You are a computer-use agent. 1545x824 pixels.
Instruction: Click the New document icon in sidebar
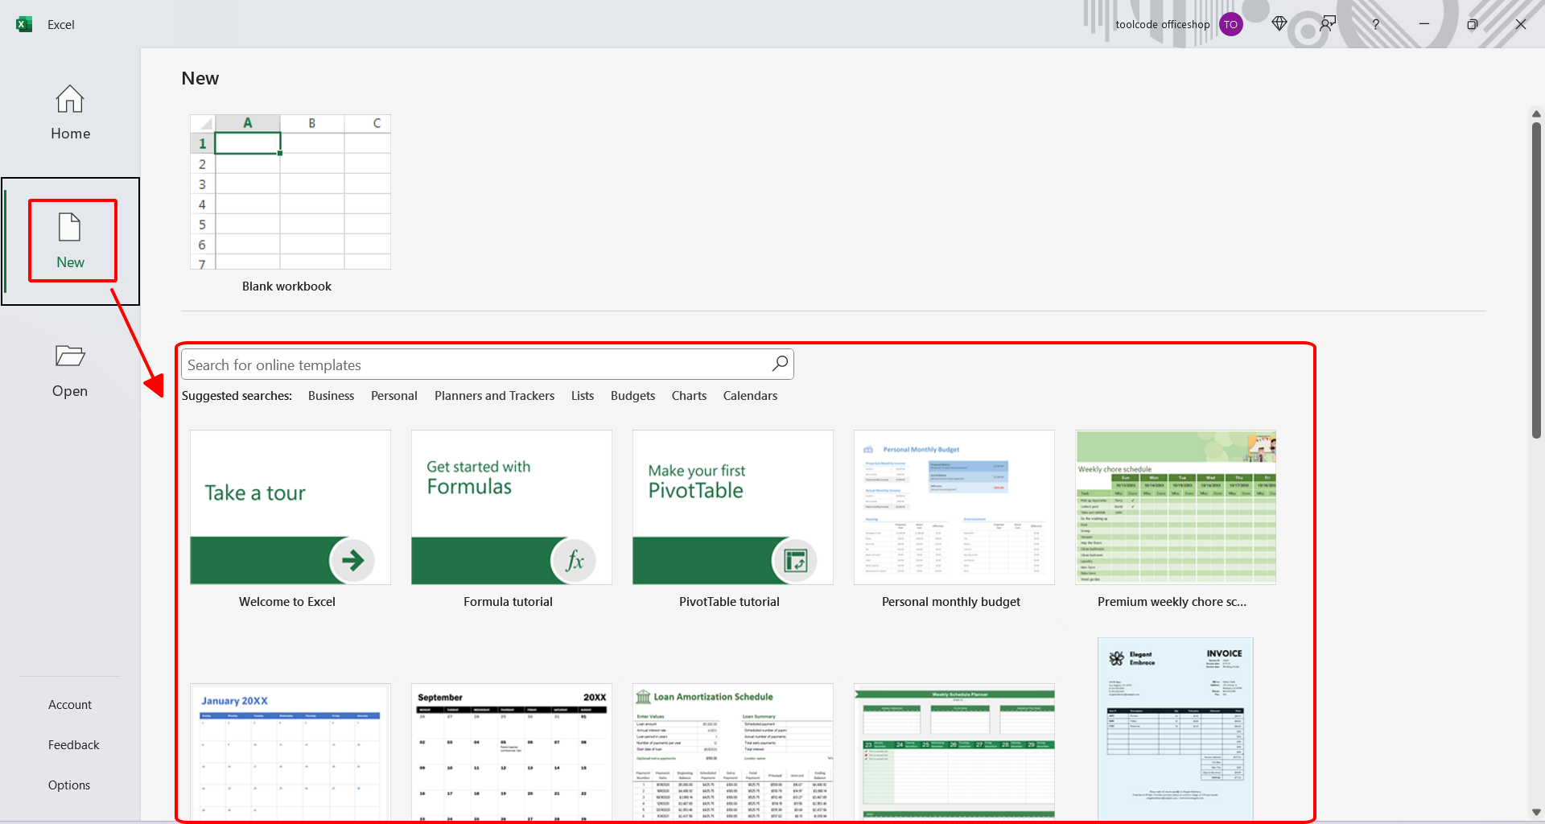[70, 227]
